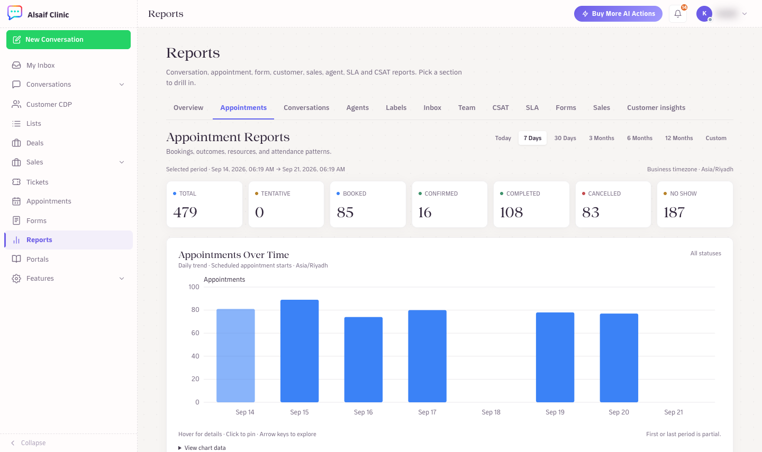Click the Sep 19 chart bar
762x452 pixels.
point(555,357)
